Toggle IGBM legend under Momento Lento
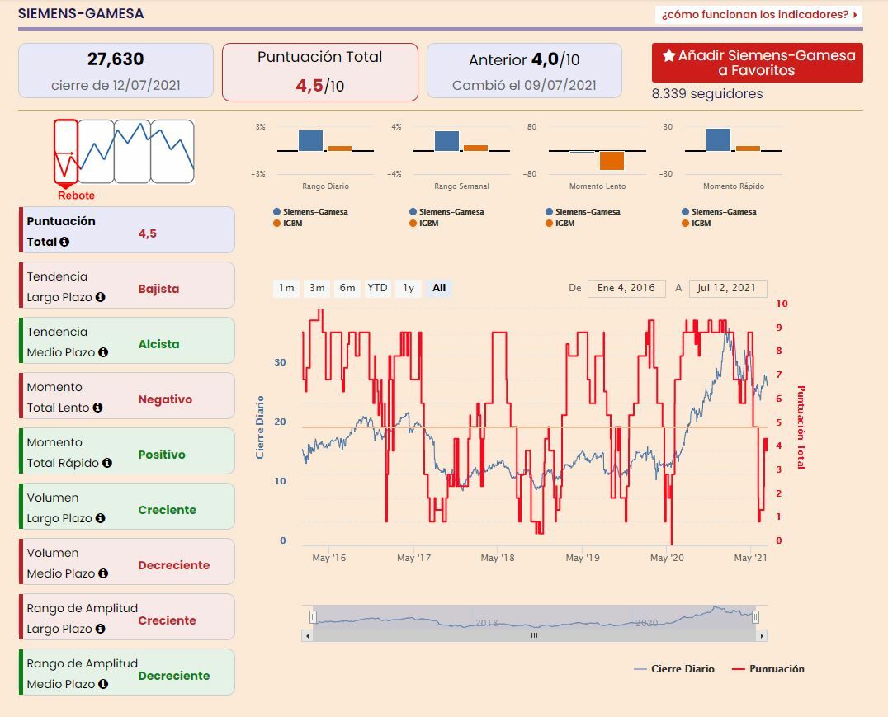 pyautogui.click(x=560, y=223)
